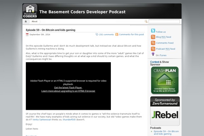This screenshot has height=136, width=204.
Task: Open the About menu item
Action: [x=34, y=21]
